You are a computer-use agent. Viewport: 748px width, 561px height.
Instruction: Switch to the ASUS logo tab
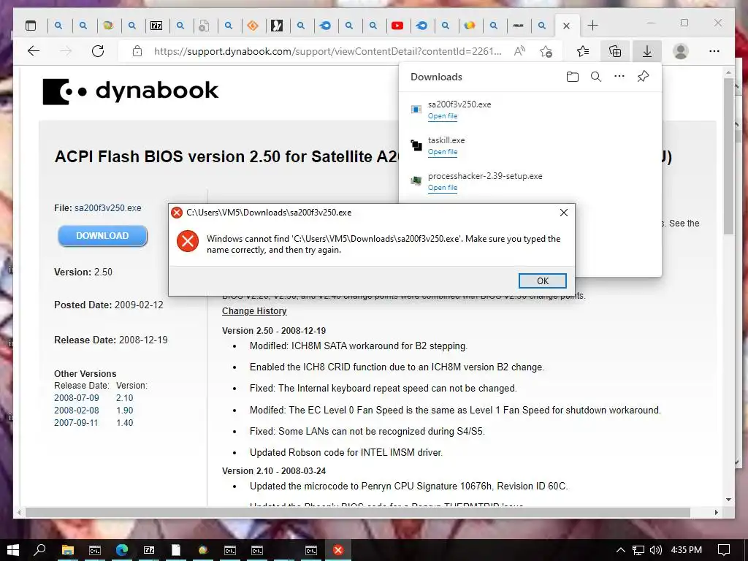(518, 26)
